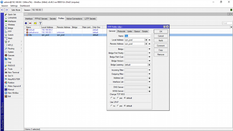233x131 pixels.
Task: Open Wireless menu item
Action: click(11, 25)
